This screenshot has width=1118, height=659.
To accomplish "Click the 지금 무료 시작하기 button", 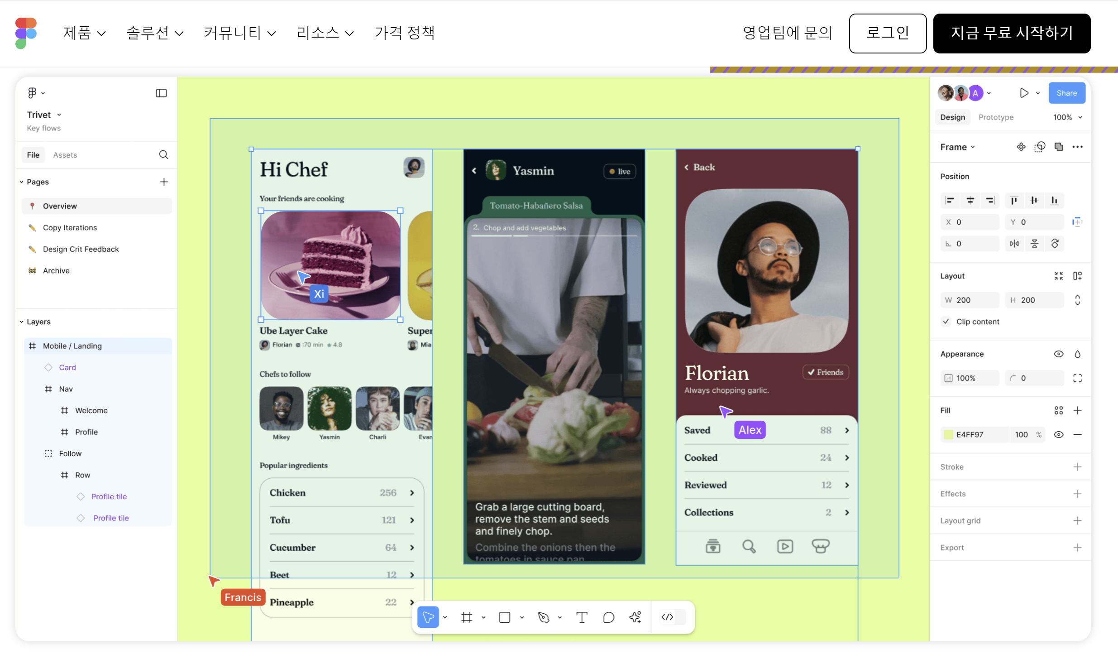I will click(1012, 33).
